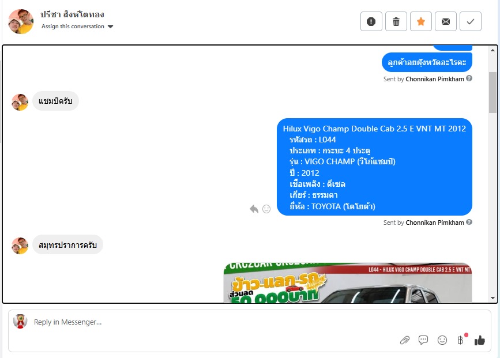Click help icon beside first Chonnikan Pimkham
Viewport: 500px width, 358px height.
click(469, 78)
